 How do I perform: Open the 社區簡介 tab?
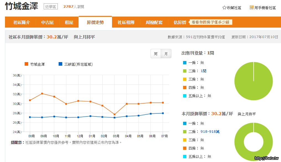pos(22,22)
